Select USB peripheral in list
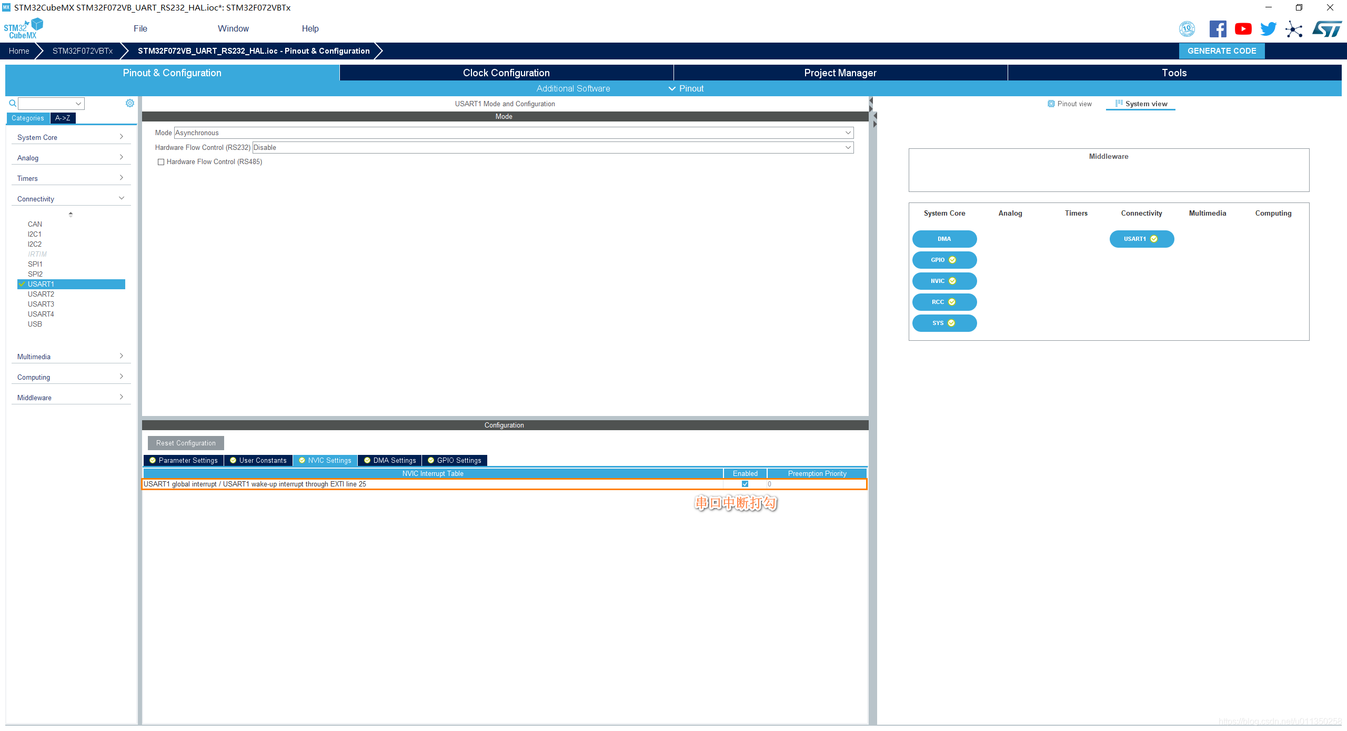Viewport: 1347px width, 731px height. point(35,324)
